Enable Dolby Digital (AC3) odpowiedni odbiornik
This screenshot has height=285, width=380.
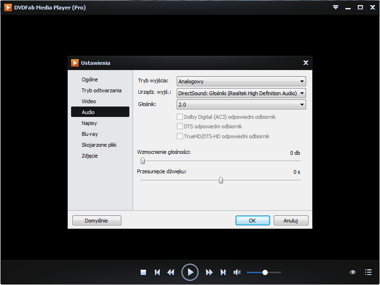tap(180, 117)
